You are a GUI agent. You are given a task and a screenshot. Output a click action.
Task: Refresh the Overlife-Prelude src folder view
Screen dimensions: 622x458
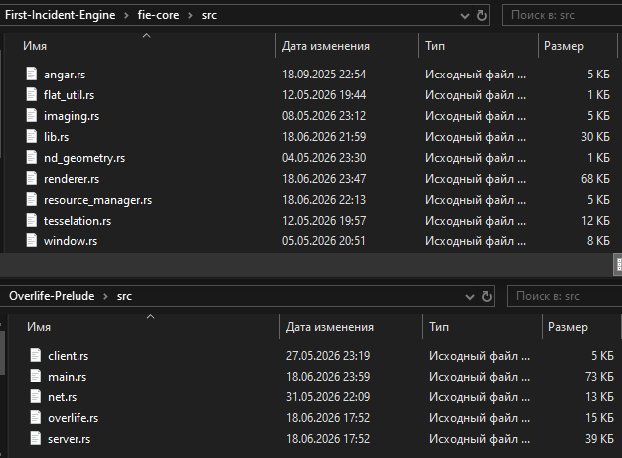tap(486, 297)
